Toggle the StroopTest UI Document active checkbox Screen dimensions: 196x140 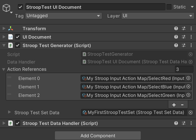pos(20,7)
